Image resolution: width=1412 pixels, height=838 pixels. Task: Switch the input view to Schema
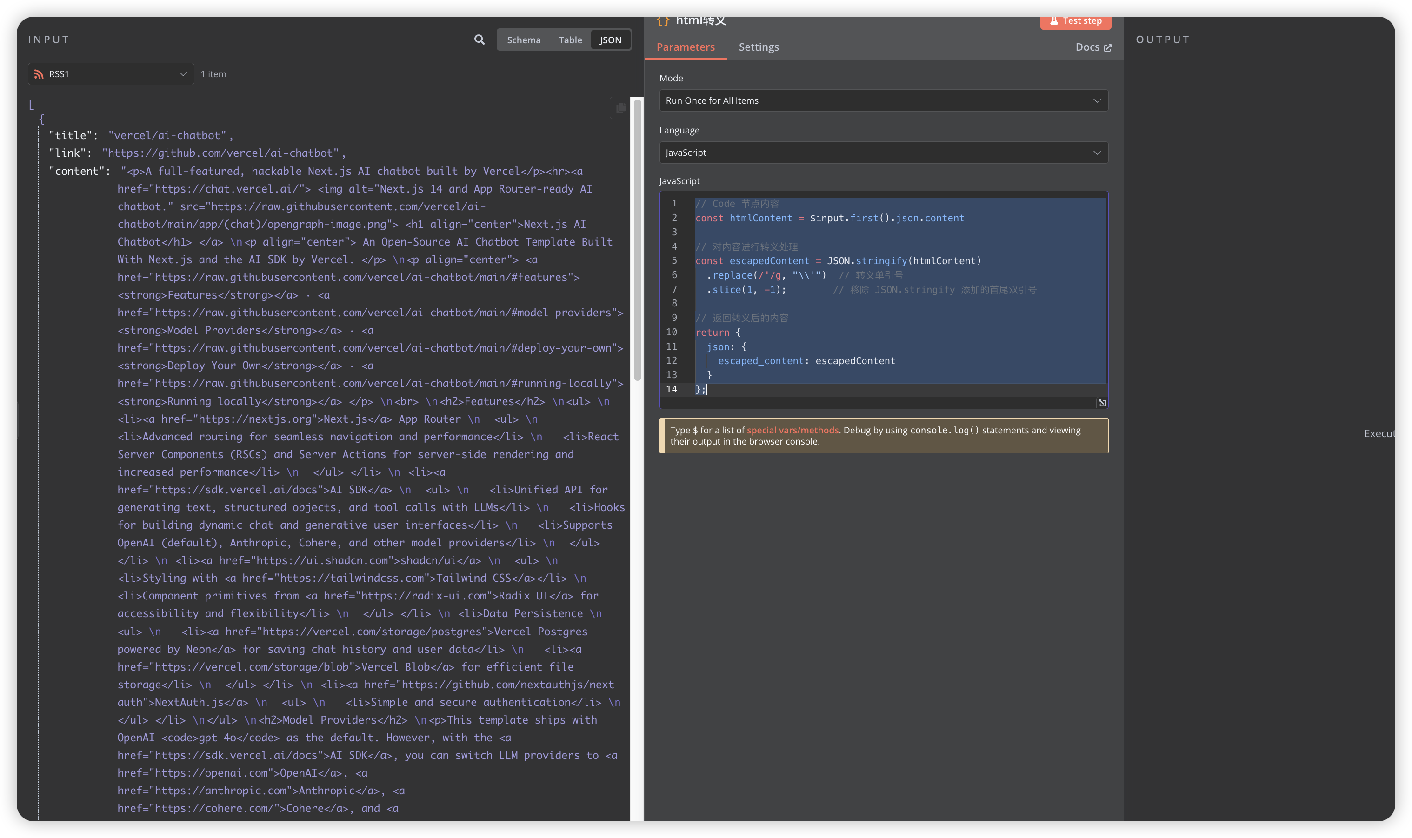(523, 40)
